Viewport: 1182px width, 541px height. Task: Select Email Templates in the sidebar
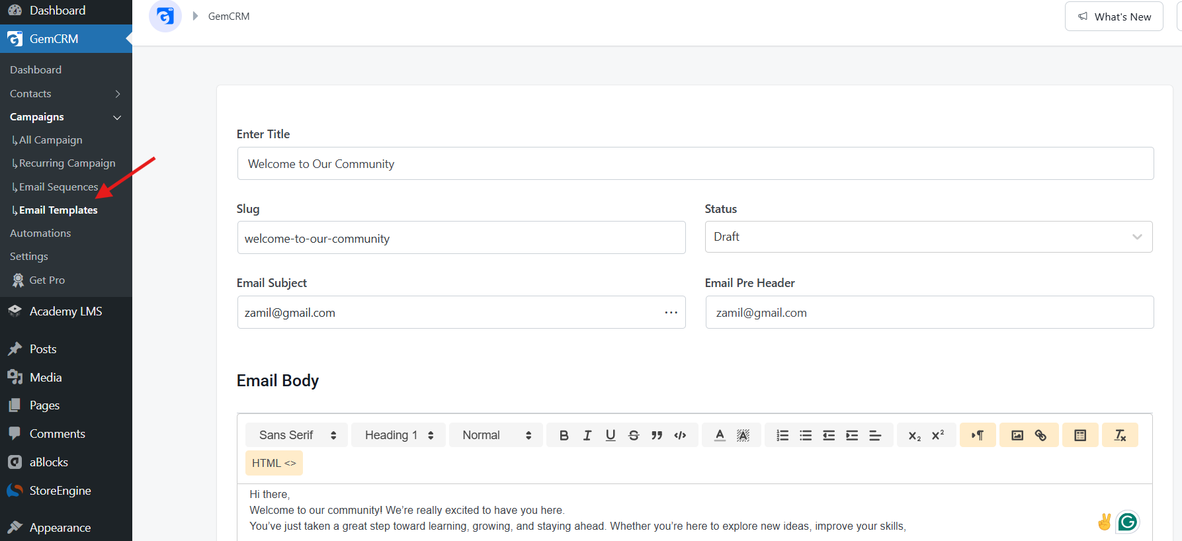point(58,210)
